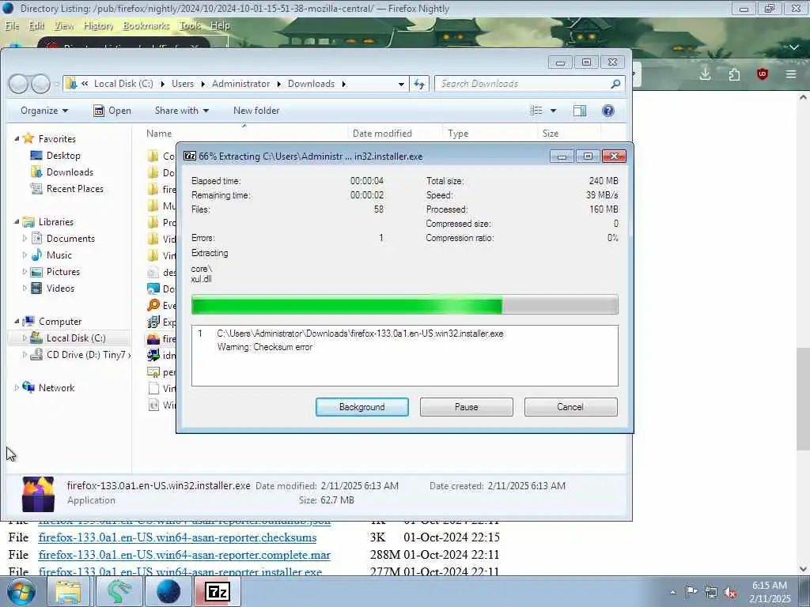Open the File menu in Firefox
Screen dimensions: 810x607
(12, 25)
